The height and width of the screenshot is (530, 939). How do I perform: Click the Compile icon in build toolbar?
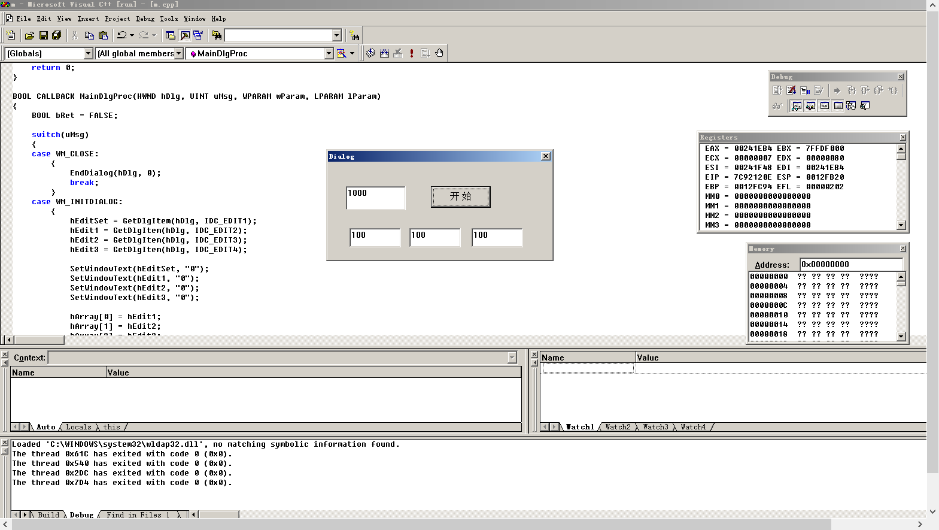tap(371, 53)
